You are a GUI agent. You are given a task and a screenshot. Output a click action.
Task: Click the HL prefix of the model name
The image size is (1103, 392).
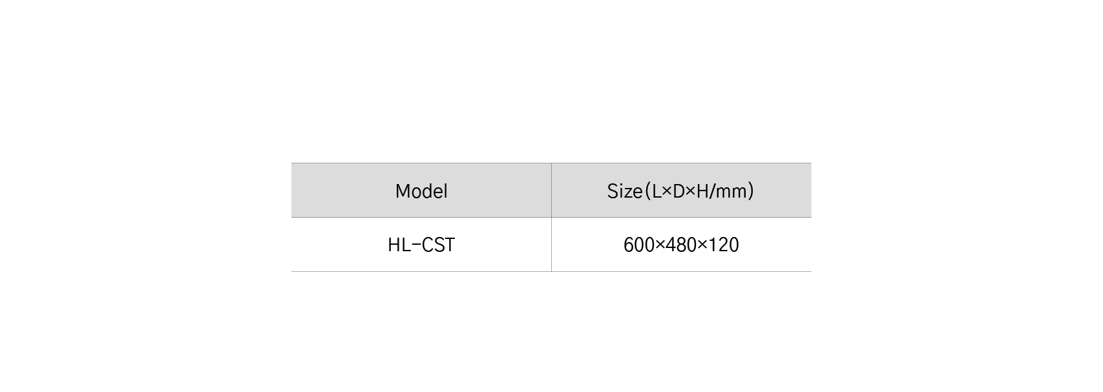tap(398, 245)
